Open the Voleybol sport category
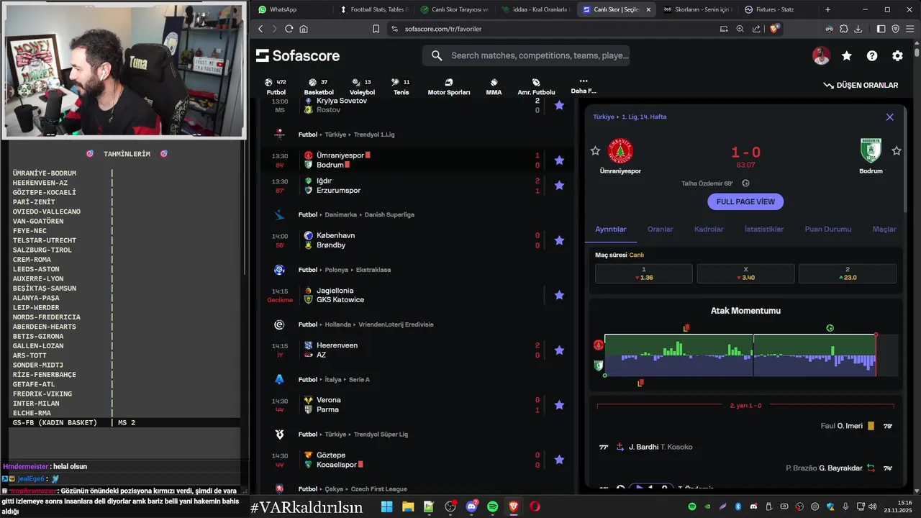This screenshot has height=518, width=921. point(362,87)
